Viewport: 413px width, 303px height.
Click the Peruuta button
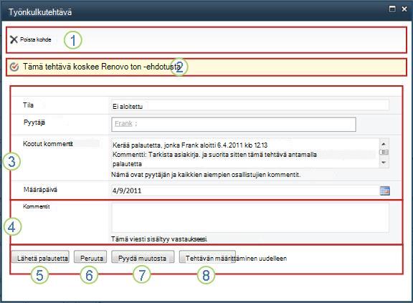click(90, 257)
